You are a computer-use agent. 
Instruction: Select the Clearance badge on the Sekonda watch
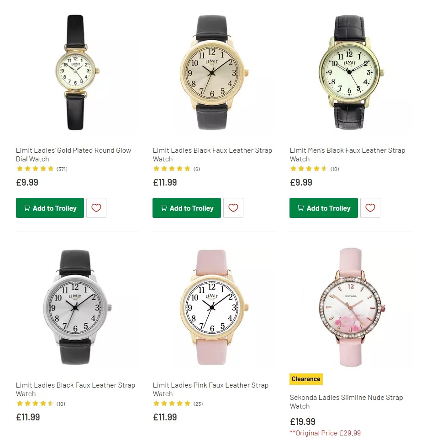click(306, 379)
